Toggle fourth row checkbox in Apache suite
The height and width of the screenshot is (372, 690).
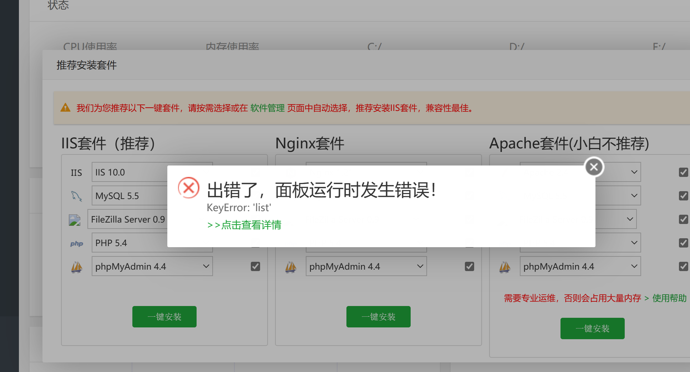pos(684,243)
